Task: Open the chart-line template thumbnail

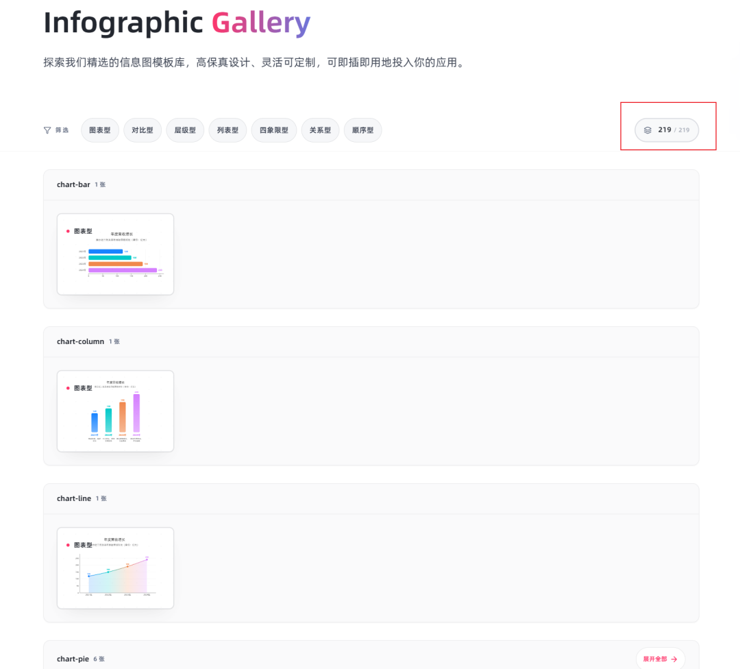Action: (116, 568)
